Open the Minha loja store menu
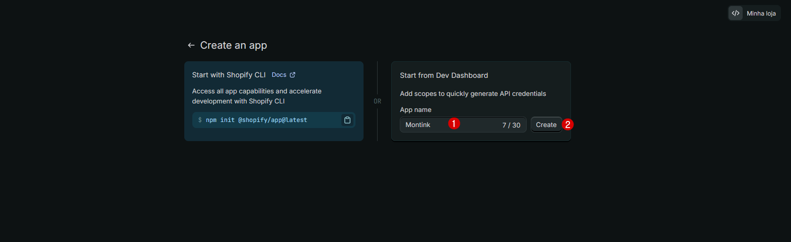Screen dimensions: 791x242 [x=761, y=14]
